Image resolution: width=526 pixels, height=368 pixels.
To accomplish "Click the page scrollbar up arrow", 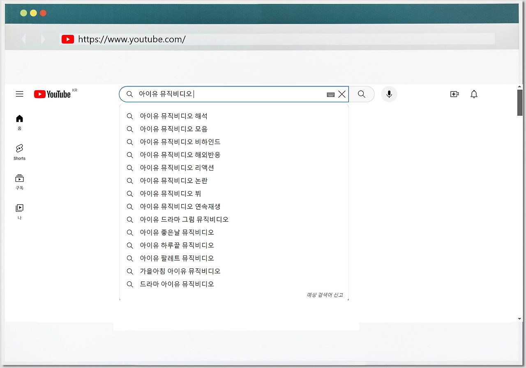I will coord(519,87).
